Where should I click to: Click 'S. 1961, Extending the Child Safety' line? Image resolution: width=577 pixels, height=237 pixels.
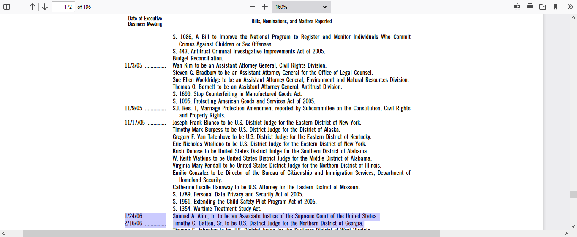pyautogui.click(x=245, y=202)
